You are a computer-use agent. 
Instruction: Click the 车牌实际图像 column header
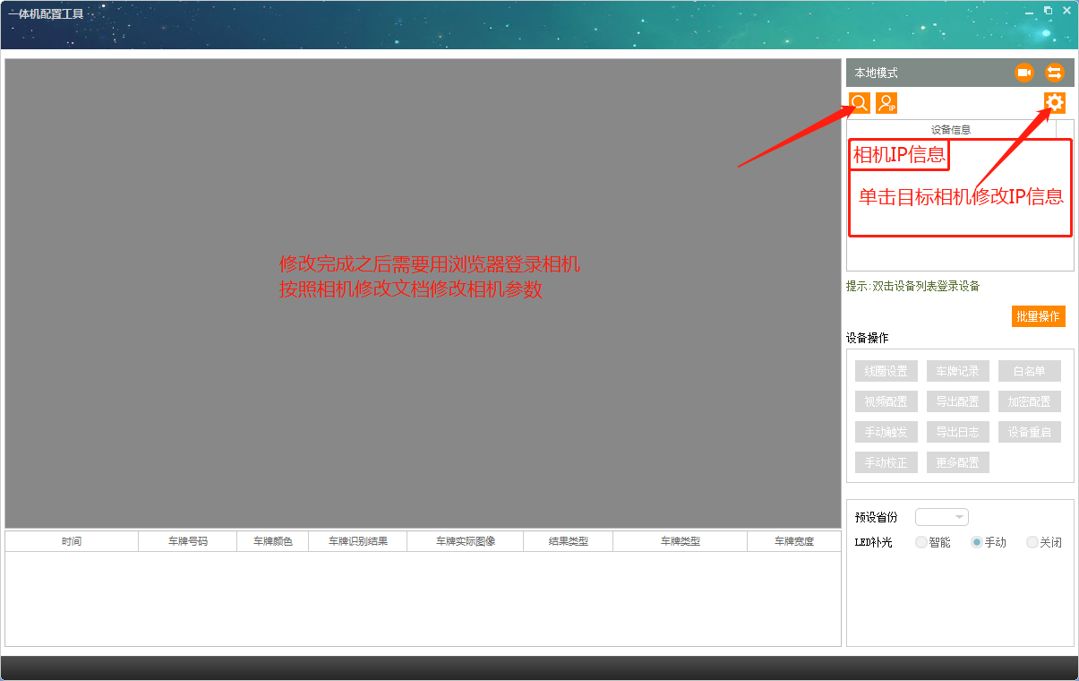pyautogui.click(x=466, y=541)
